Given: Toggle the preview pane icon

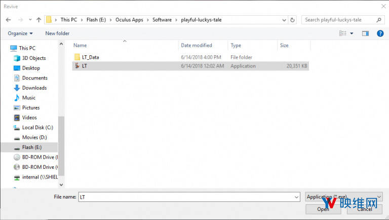Looking at the screenshot, I should [x=365, y=33].
